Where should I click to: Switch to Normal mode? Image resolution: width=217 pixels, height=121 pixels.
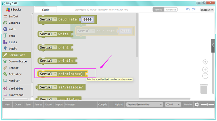point(158,10)
